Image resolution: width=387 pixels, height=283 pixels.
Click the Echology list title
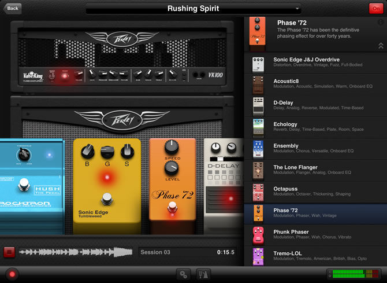[285, 124]
